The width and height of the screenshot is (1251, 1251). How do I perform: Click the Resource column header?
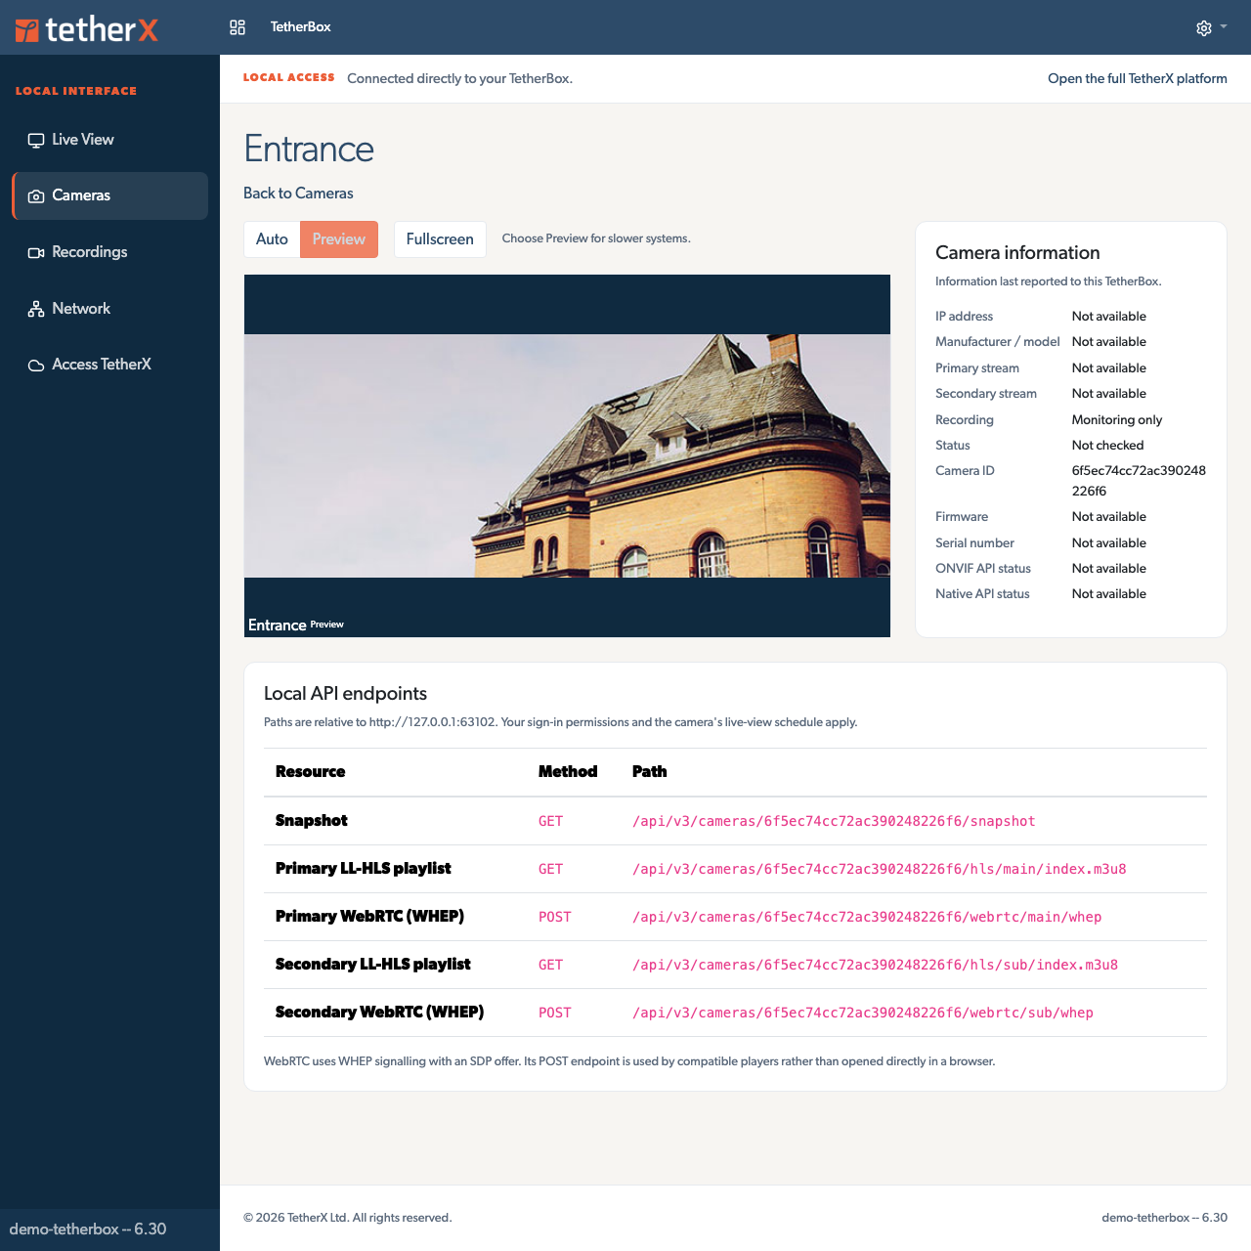coord(311,772)
